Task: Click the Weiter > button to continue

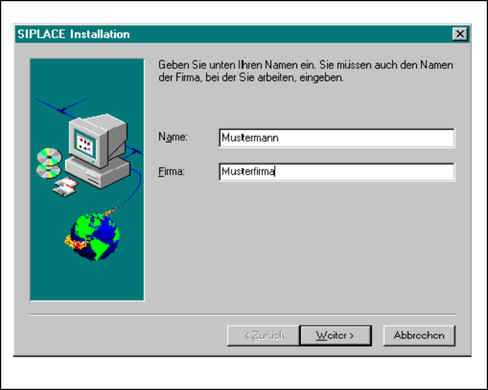Action: point(335,336)
